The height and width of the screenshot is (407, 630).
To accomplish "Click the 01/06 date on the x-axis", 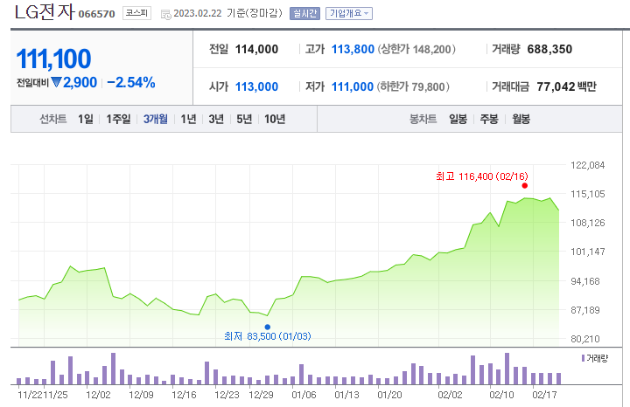I will click(x=304, y=395).
